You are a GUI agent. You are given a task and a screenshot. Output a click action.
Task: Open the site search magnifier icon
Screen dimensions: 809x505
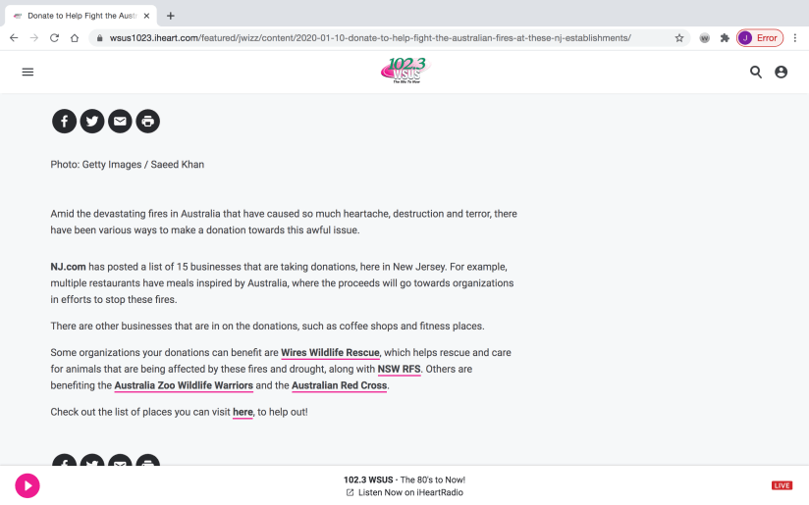(x=756, y=72)
